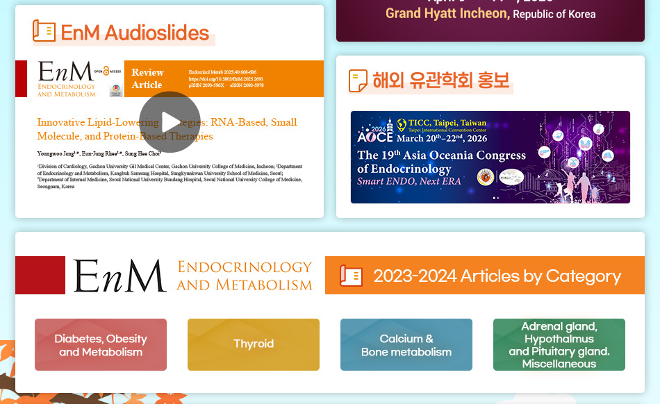Click the yellow globe location pin icon
Screen dimensions: 660x404
click(x=401, y=125)
